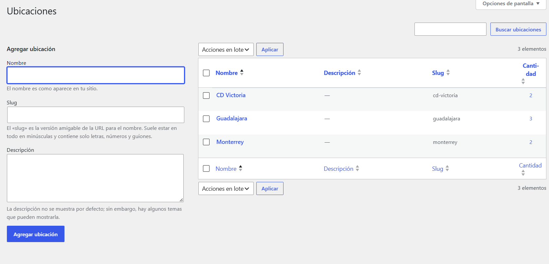Open count 3 link for Guadalajara
Viewport: 549px width, 264px height.
pyautogui.click(x=531, y=119)
